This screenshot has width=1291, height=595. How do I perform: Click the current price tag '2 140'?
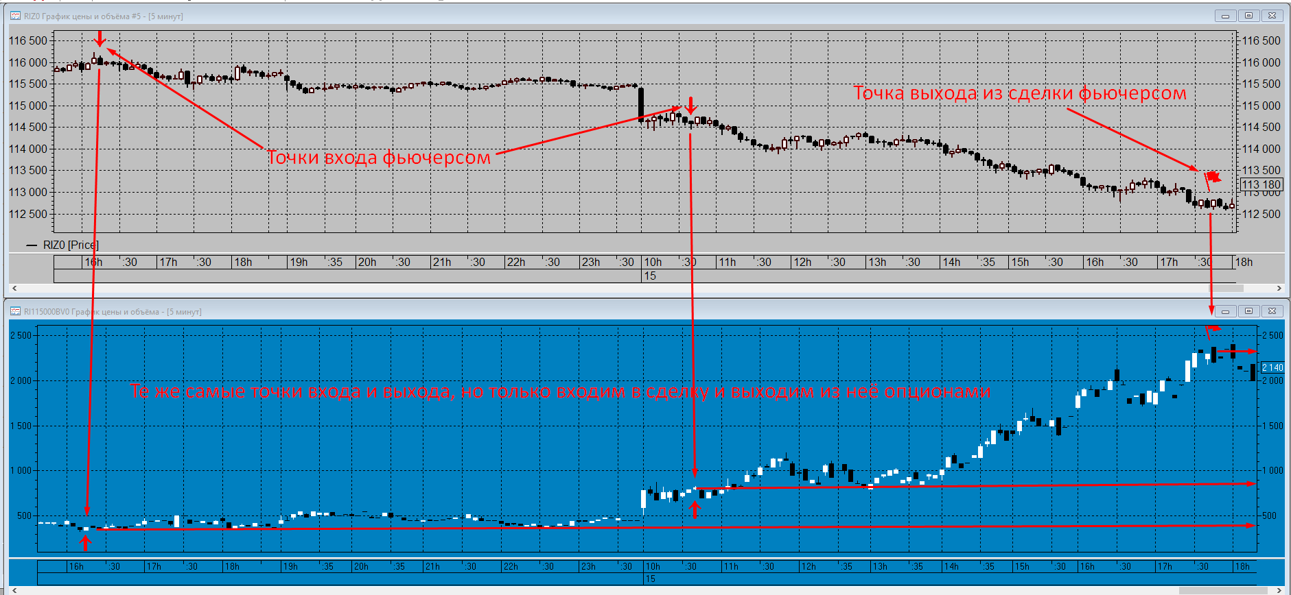(1272, 367)
